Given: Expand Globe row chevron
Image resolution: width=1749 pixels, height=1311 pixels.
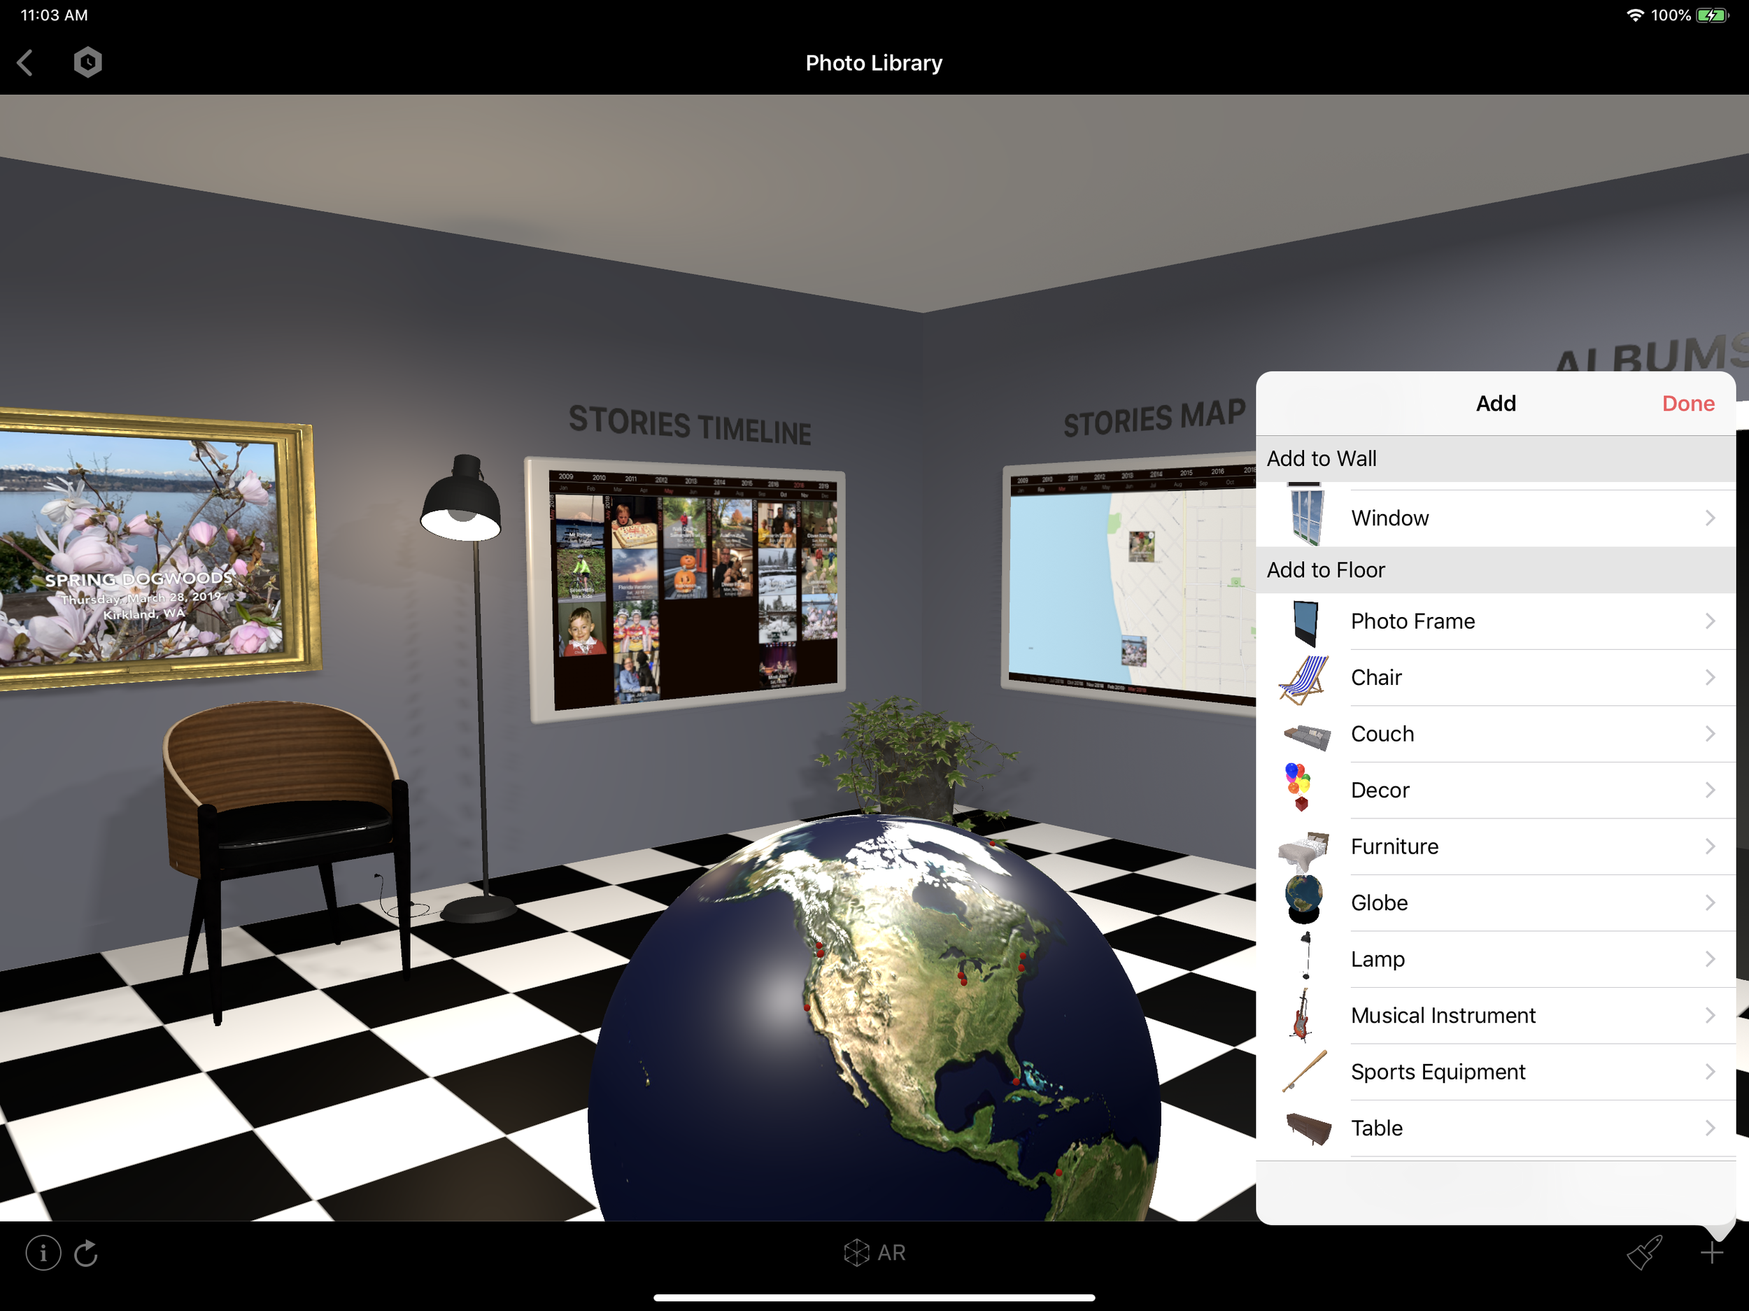Looking at the screenshot, I should pyautogui.click(x=1709, y=903).
